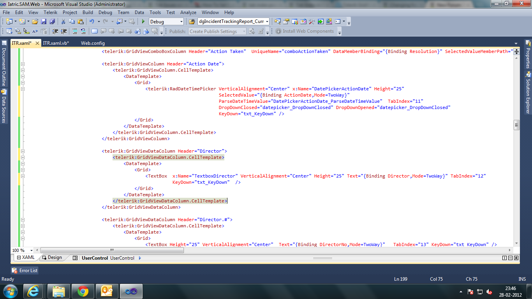The width and height of the screenshot is (532, 299).
Task: Close the ITR.xaml* tab
Action: coord(37,43)
